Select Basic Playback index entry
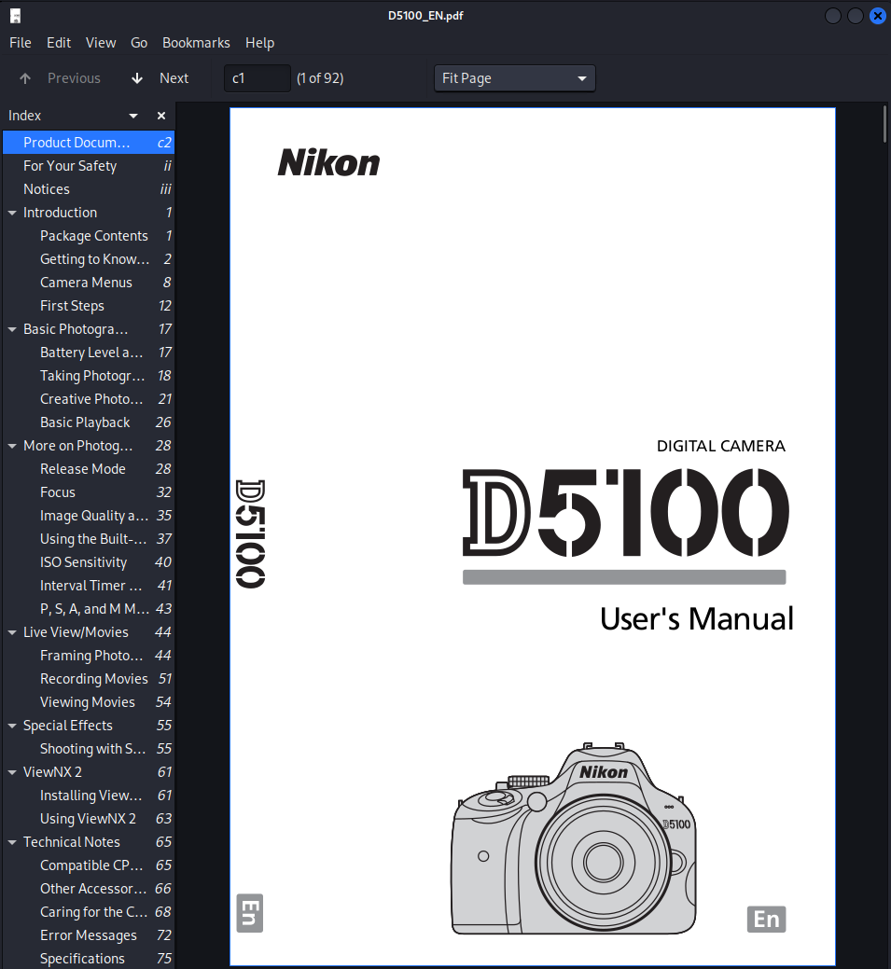The image size is (891, 969). pos(89,422)
